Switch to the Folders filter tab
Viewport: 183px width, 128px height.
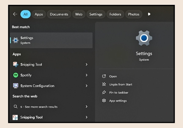(115, 14)
